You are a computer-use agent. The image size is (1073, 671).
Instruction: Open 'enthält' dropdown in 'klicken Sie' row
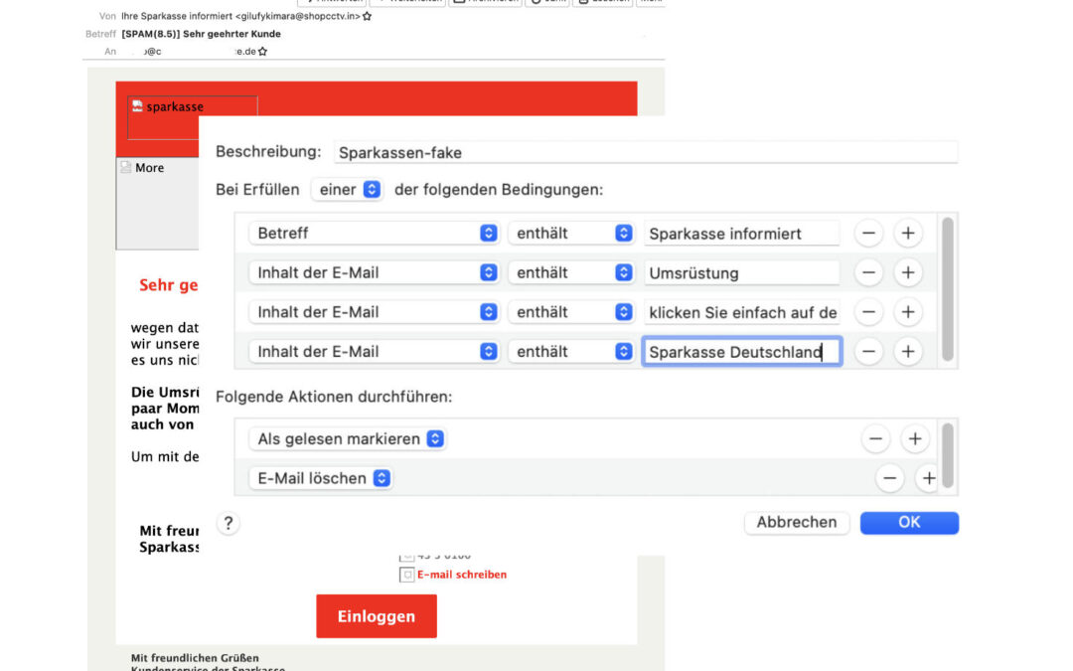(570, 312)
